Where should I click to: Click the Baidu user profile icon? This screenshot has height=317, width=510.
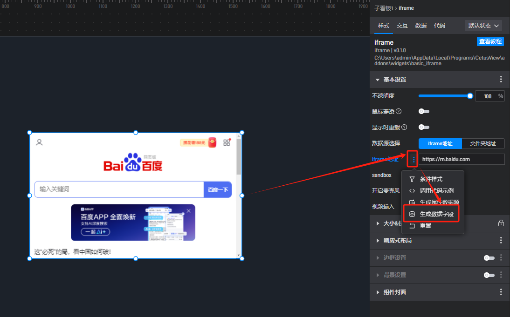39,142
